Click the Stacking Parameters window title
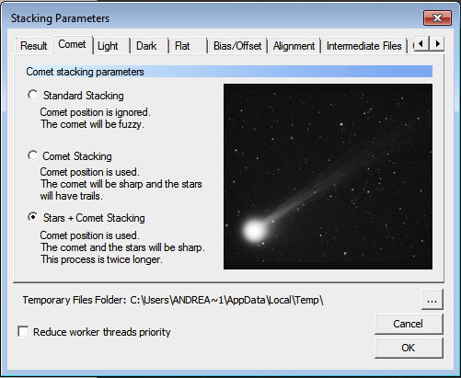The image size is (461, 378). point(60,18)
